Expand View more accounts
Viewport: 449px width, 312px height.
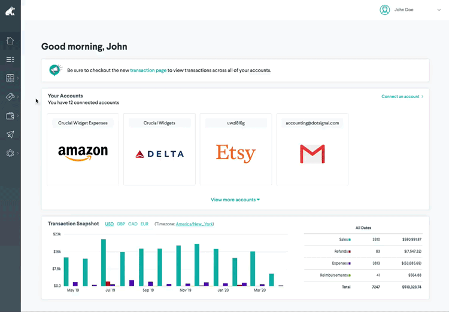[x=235, y=200]
